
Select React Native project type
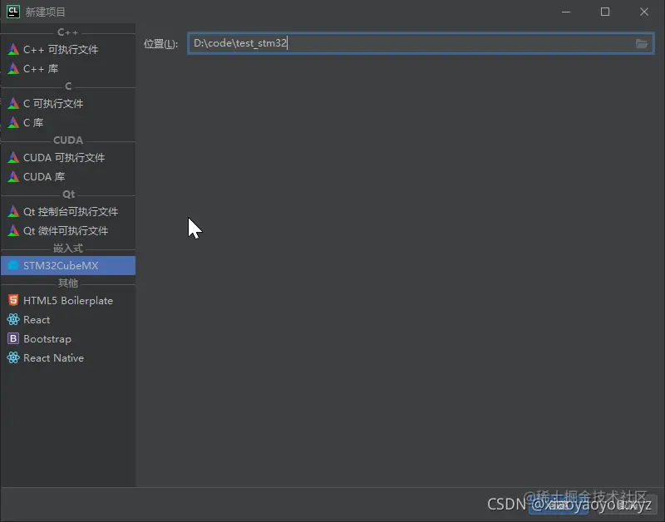[x=68, y=357]
